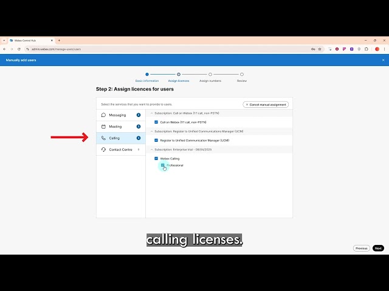
Task: Open the Contact Centre licence category
Action: tap(121, 150)
